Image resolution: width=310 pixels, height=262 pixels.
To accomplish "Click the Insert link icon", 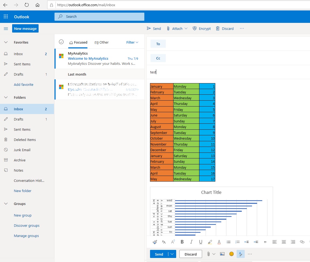I will click(x=302, y=242).
